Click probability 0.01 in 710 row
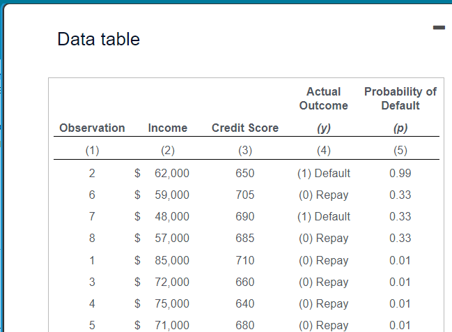Screen dimensions: 452x332 400,260
